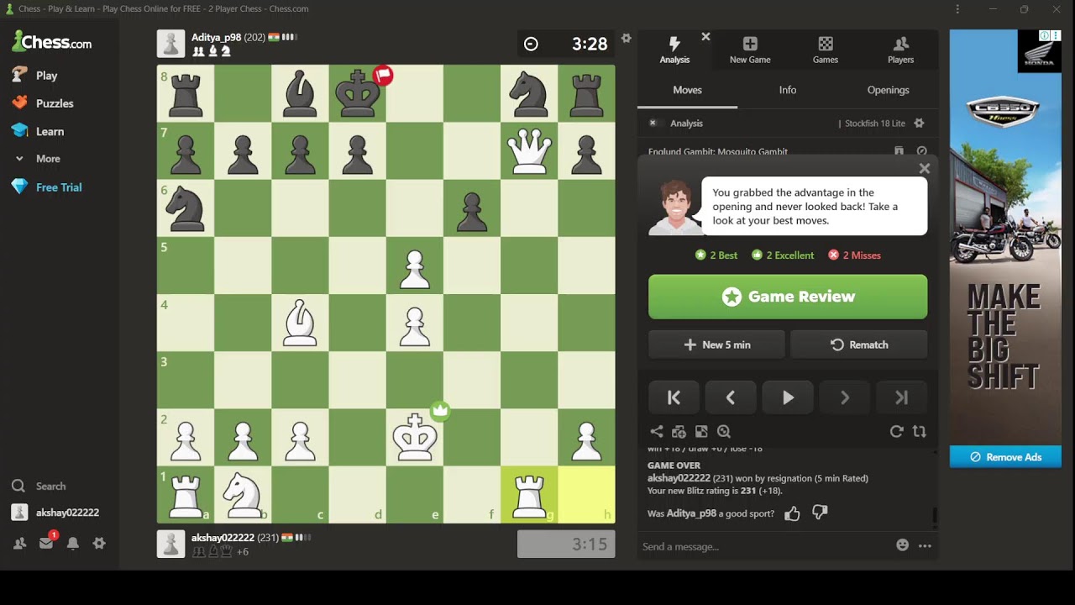Viewport: 1075px width, 605px height.
Task: Step forward one move
Action: [845, 398]
